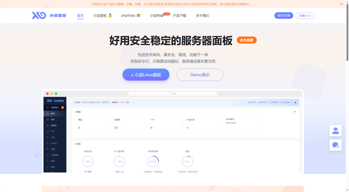Open the 小皮终端 NEW menu item
This screenshot has width=349, height=192.
[x=156, y=15]
